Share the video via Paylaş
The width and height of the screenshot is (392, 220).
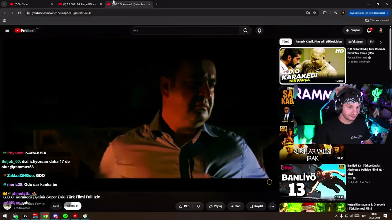tap(216, 206)
